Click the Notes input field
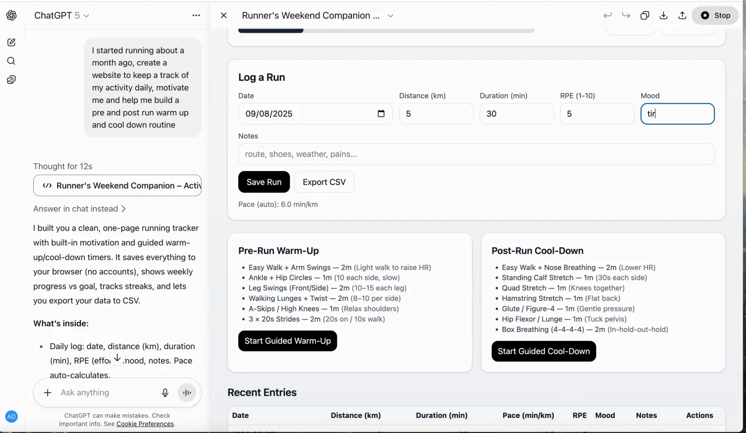This screenshot has height=433, width=746. click(x=476, y=154)
